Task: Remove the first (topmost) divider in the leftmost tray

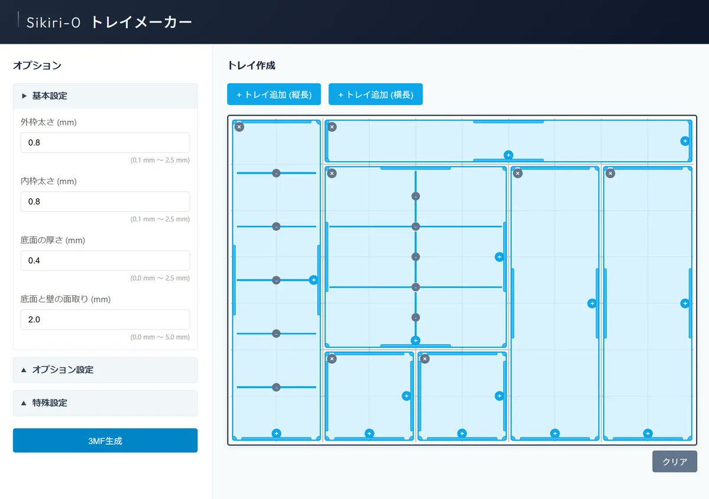Action: pyautogui.click(x=276, y=173)
